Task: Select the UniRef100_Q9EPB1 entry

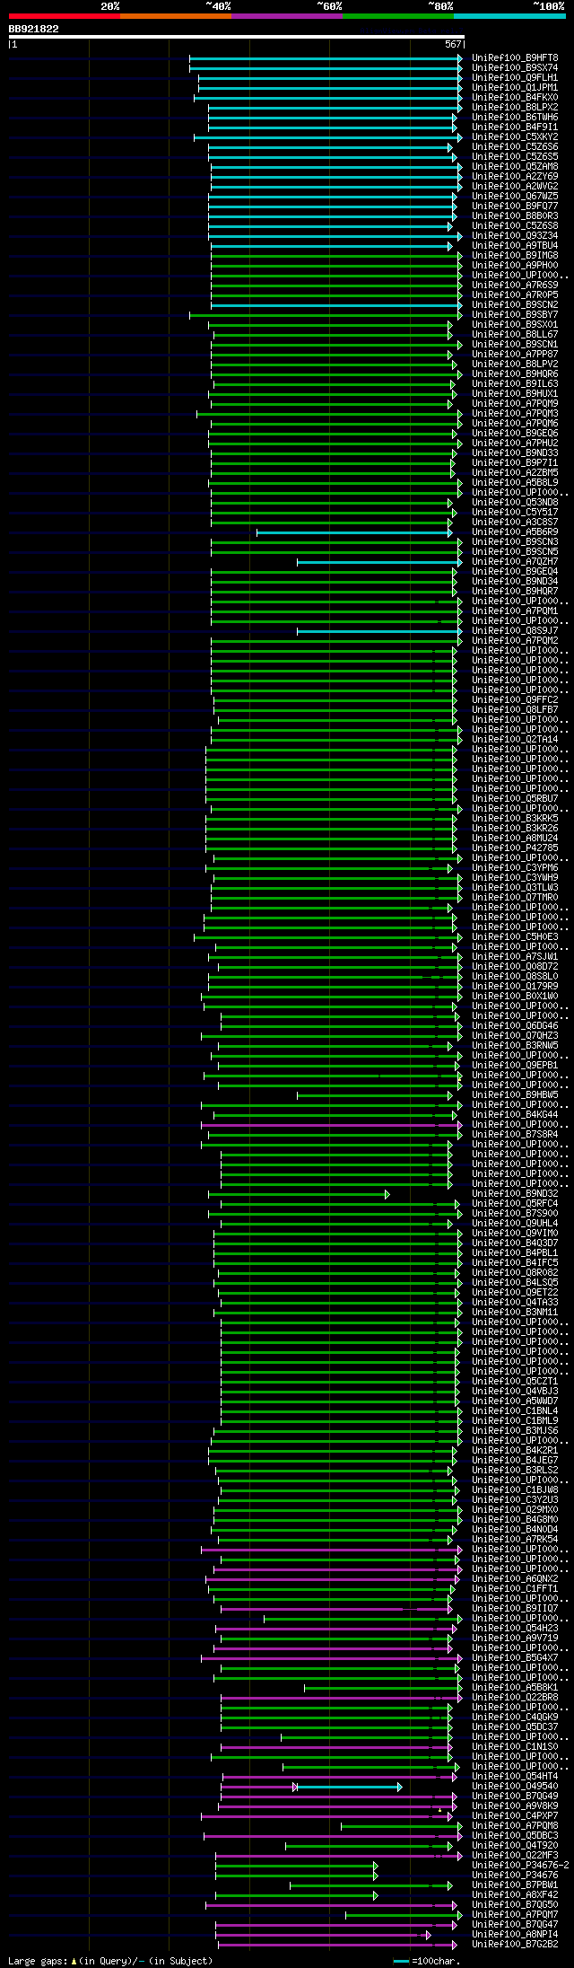Action: (x=515, y=1065)
